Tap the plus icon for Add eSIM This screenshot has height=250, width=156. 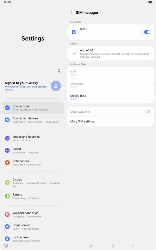74,53
